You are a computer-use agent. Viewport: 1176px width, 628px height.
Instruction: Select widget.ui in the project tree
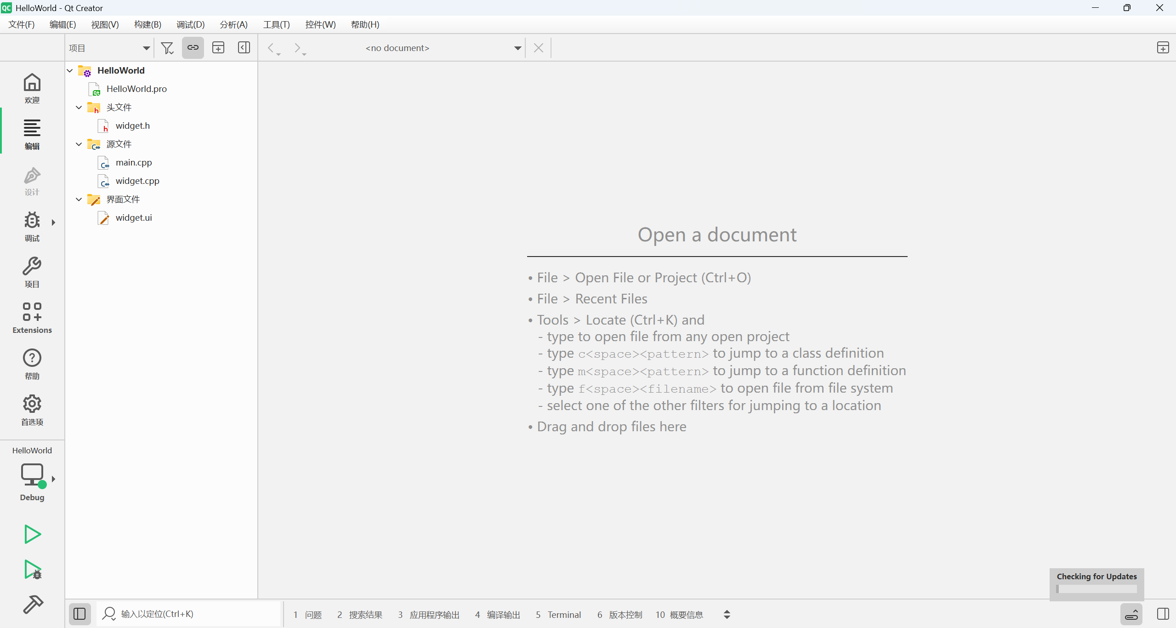[134, 217]
